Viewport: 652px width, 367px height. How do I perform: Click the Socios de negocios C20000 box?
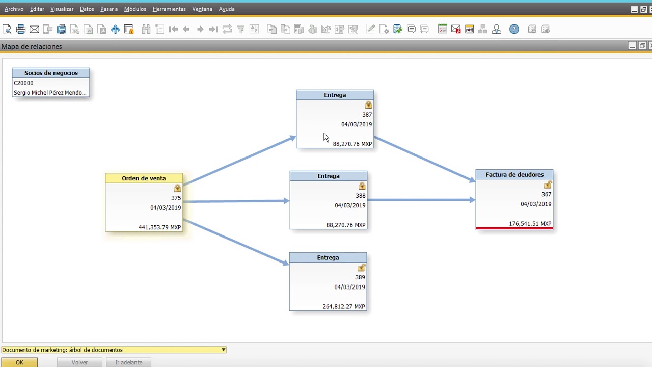coord(51,83)
